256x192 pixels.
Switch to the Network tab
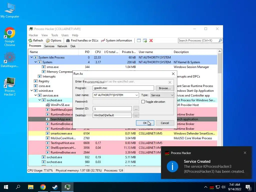tap(62, 46)
